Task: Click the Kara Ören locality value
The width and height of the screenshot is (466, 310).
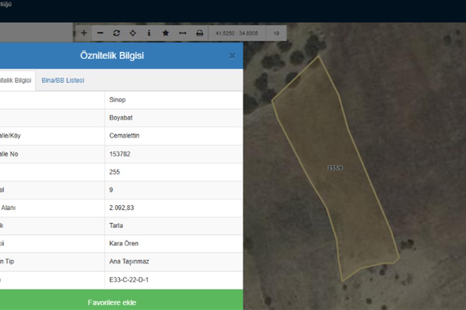Action: coord(124,243)
